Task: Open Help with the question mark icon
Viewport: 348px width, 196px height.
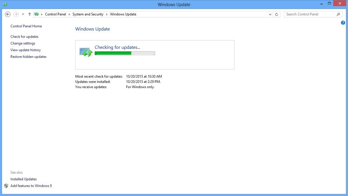Action: pos(343,23)
